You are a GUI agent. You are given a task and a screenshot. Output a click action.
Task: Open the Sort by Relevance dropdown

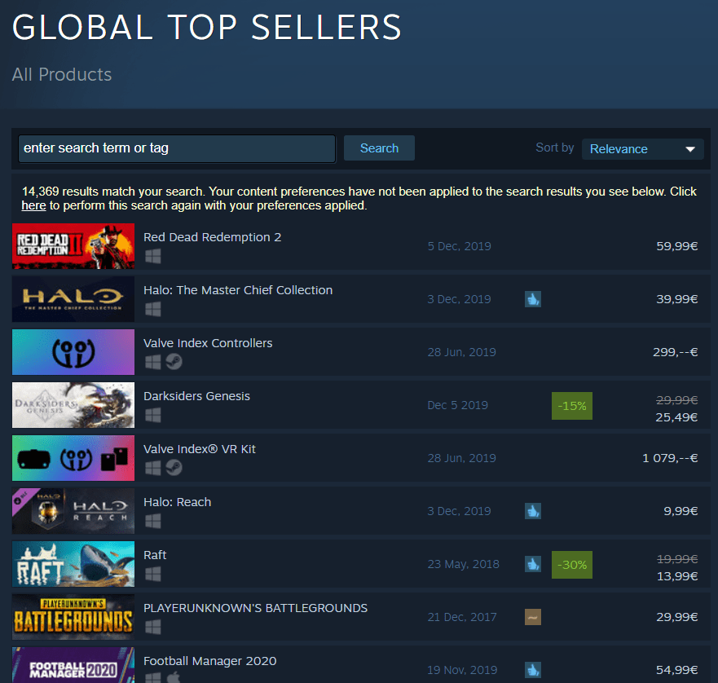[x=642, y=149]
